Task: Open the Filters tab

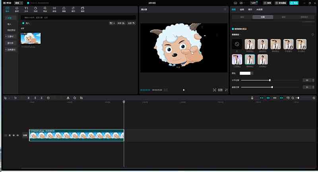Action: 64,9
